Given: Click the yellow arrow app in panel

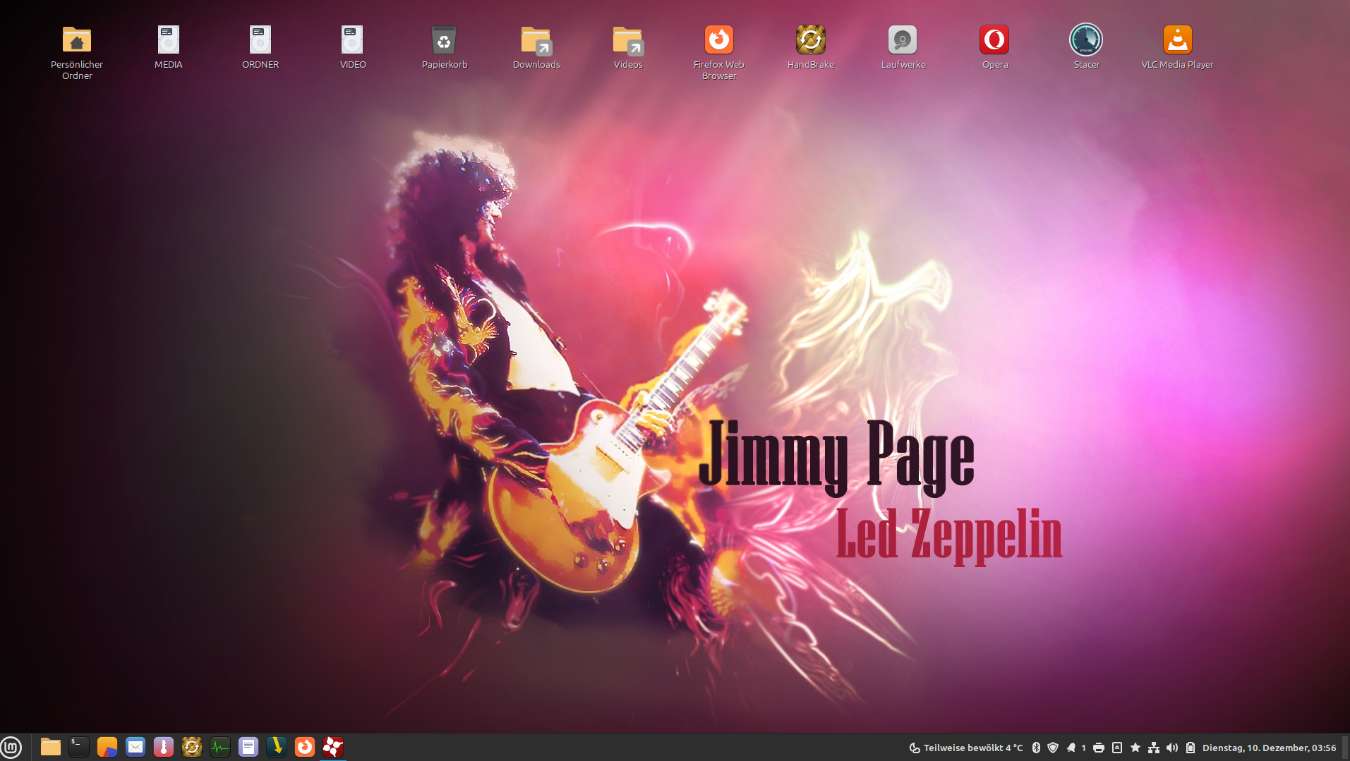Looking at the screenshot, I should [x=277, y=747].
